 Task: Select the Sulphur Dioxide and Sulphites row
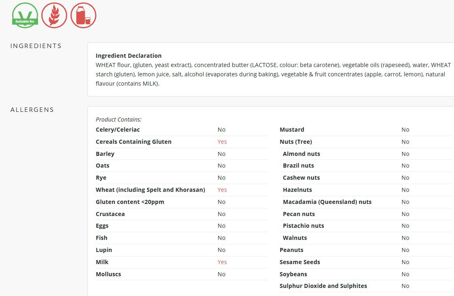pos(365,286)
